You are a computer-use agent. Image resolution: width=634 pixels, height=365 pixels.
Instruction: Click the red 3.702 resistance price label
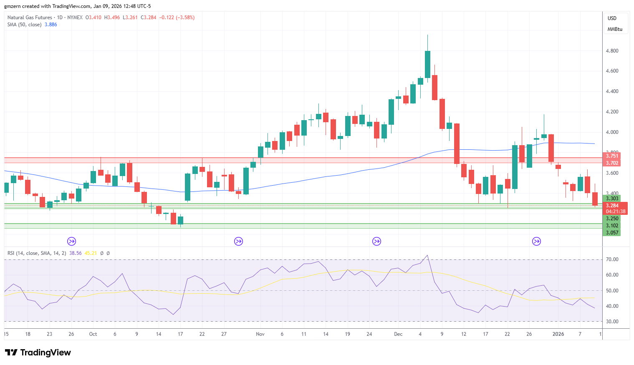coord(611,163)
